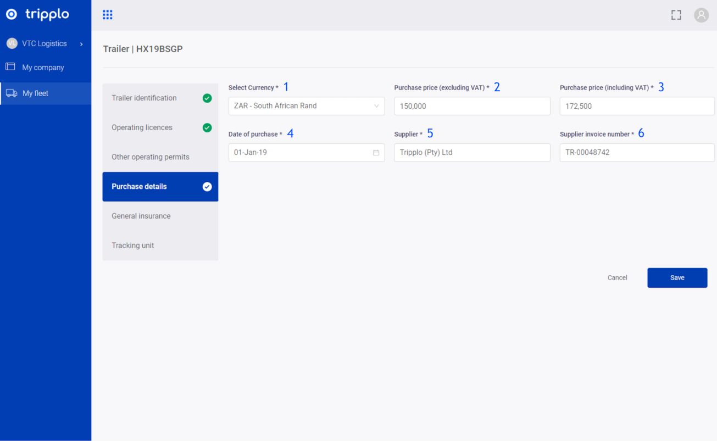Toggle fullscreen mode icon

[676, 15]
